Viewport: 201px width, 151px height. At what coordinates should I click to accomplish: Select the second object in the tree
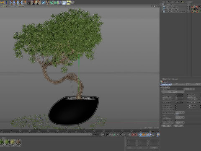[x=172, y=7]
